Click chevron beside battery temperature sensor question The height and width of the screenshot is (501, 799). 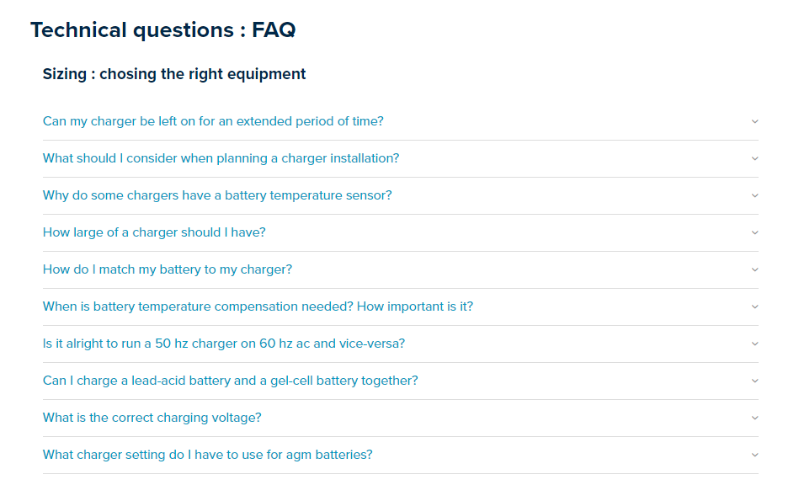point(754,195)
